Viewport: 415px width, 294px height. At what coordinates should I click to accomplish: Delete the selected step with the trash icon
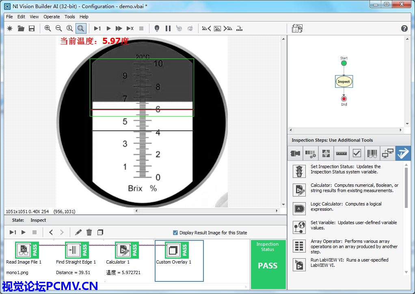89,232
